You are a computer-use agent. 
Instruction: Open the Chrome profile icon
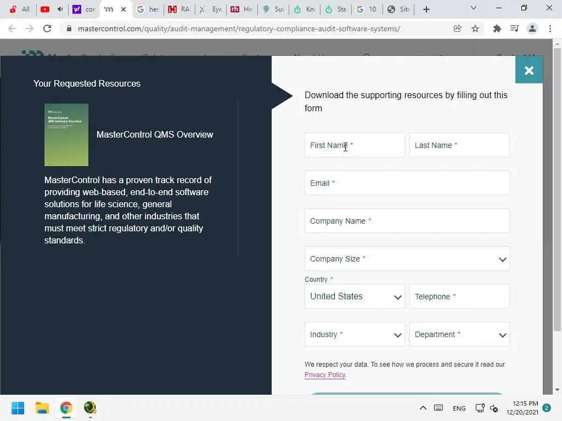coord(532,29)
